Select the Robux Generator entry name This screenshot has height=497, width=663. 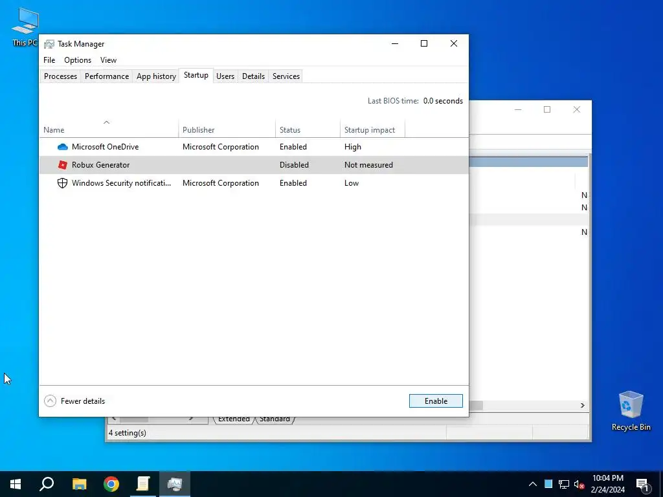(x=100, y=165)
